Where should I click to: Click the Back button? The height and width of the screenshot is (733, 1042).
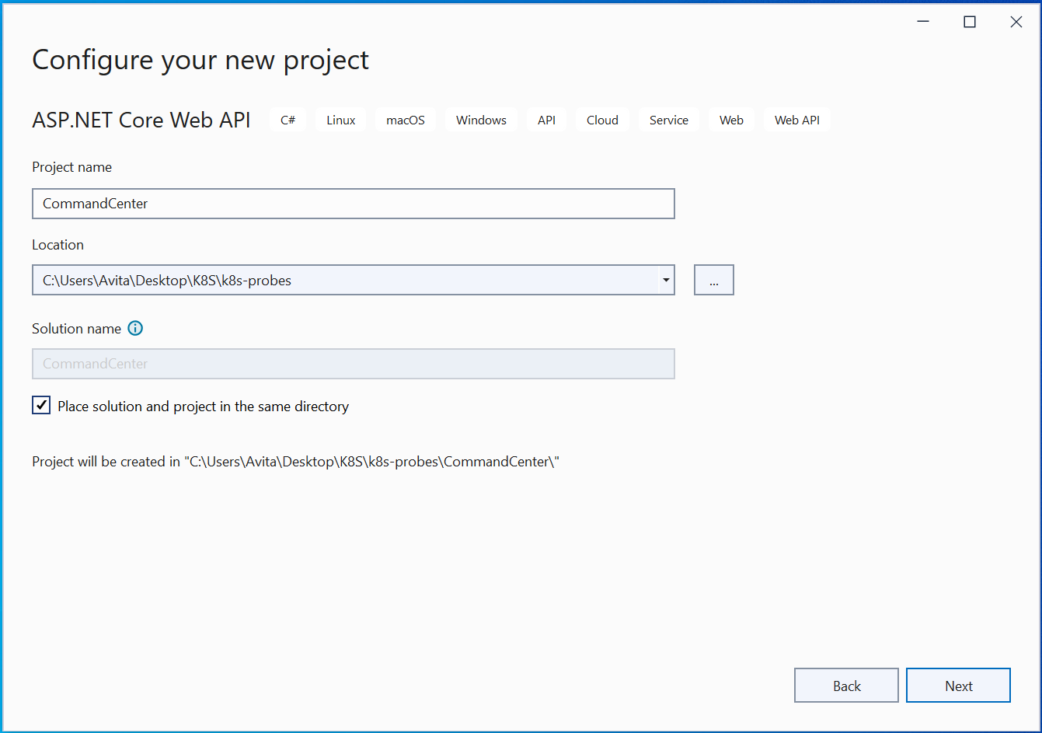tap(846, 686)
